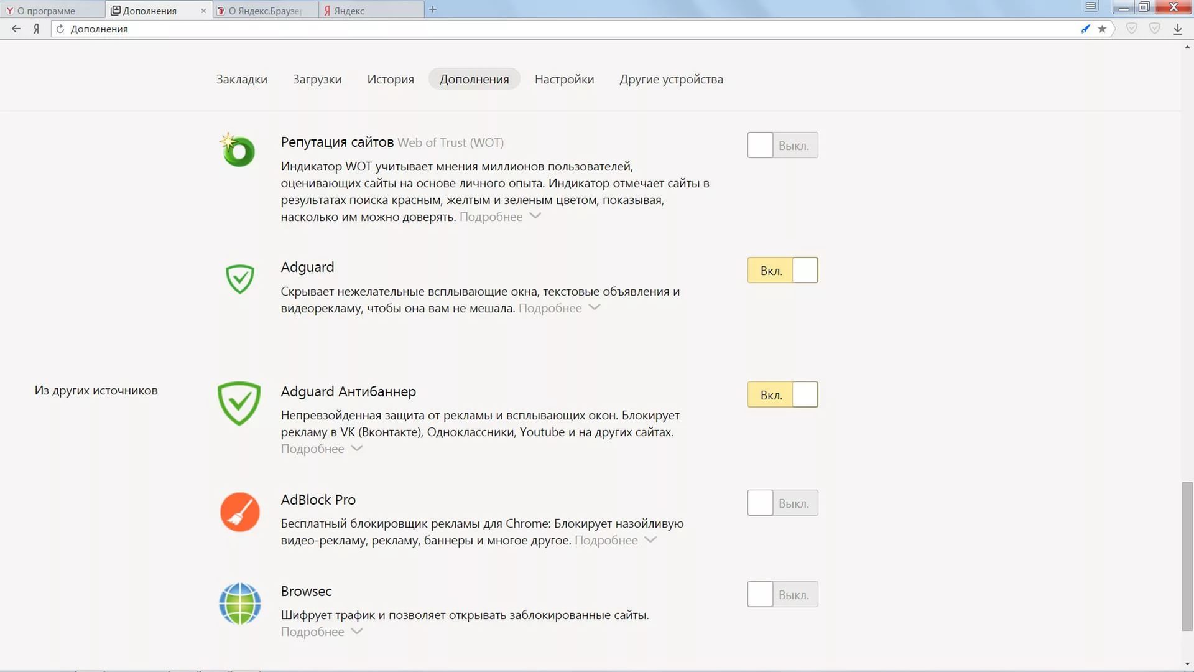Reload the page via the refresh icon
This screenshot has width=1194, height=672.
click(60, 29)
